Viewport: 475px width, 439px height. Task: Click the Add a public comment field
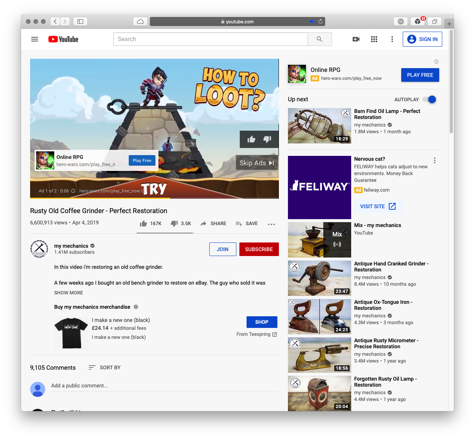165,386
